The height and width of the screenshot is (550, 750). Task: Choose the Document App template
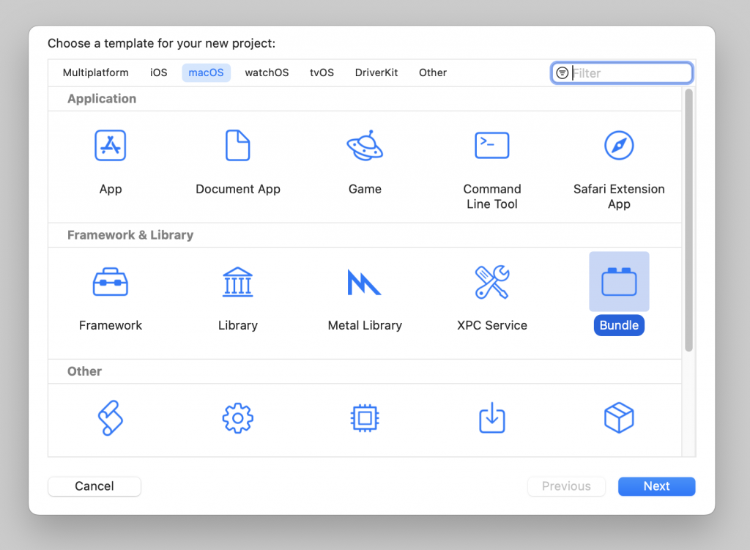point(238,146)
